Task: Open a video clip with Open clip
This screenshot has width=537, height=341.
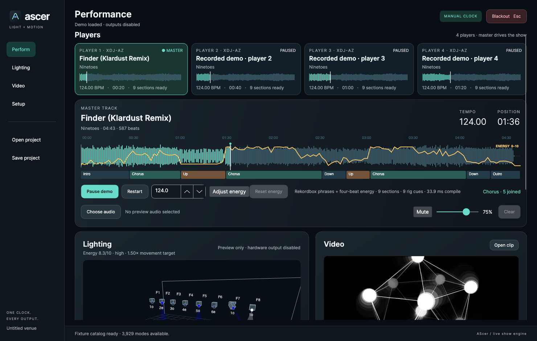Action: [504, 245]
